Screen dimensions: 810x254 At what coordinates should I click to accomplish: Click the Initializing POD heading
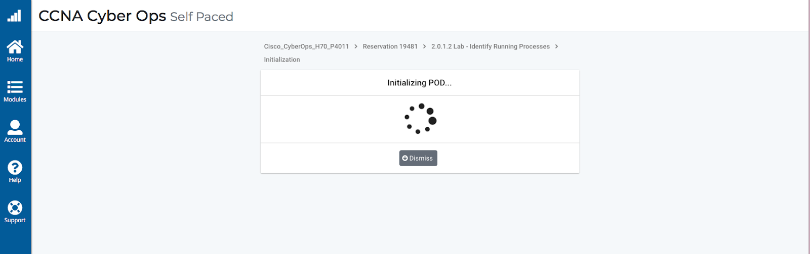click(x=420, y=83)
